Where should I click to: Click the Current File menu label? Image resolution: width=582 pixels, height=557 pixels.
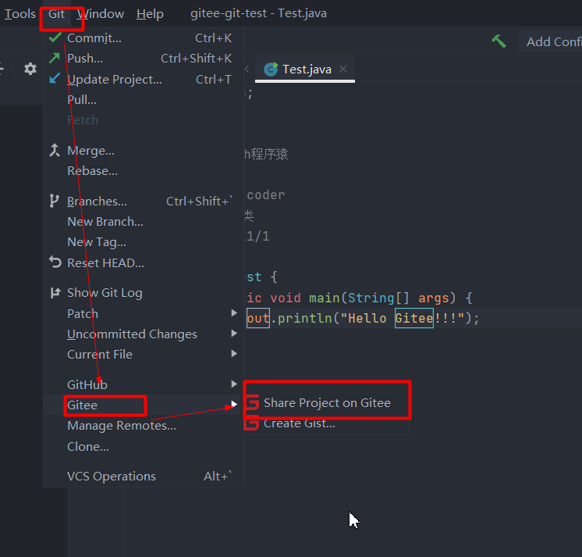click(100, 355)
